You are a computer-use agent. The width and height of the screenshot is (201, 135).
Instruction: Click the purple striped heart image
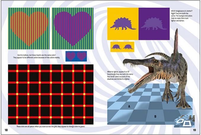point(73,28)
